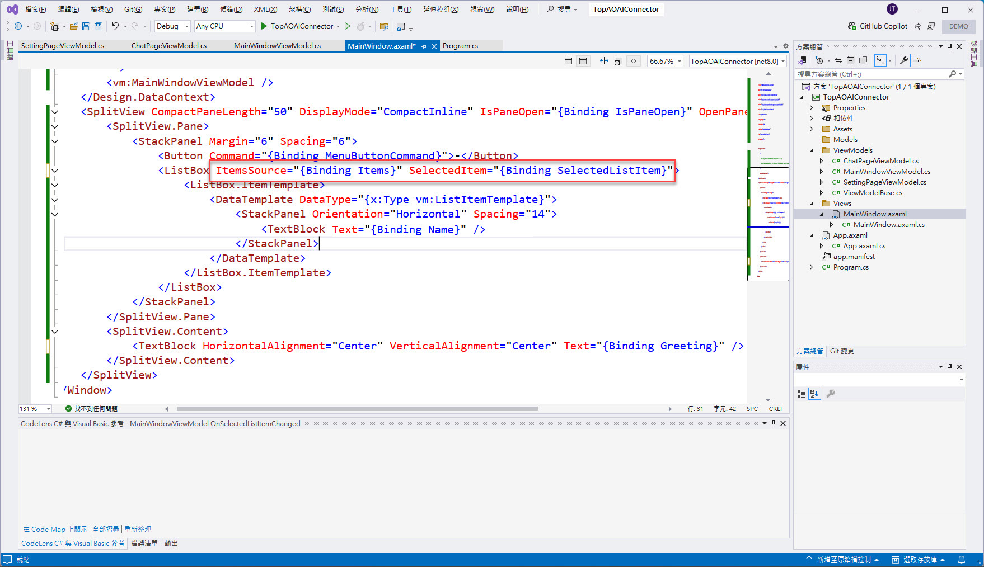984x567 pixels.
Task: Click the horizontal split layout icon in editor
Action: click(568, 61)
